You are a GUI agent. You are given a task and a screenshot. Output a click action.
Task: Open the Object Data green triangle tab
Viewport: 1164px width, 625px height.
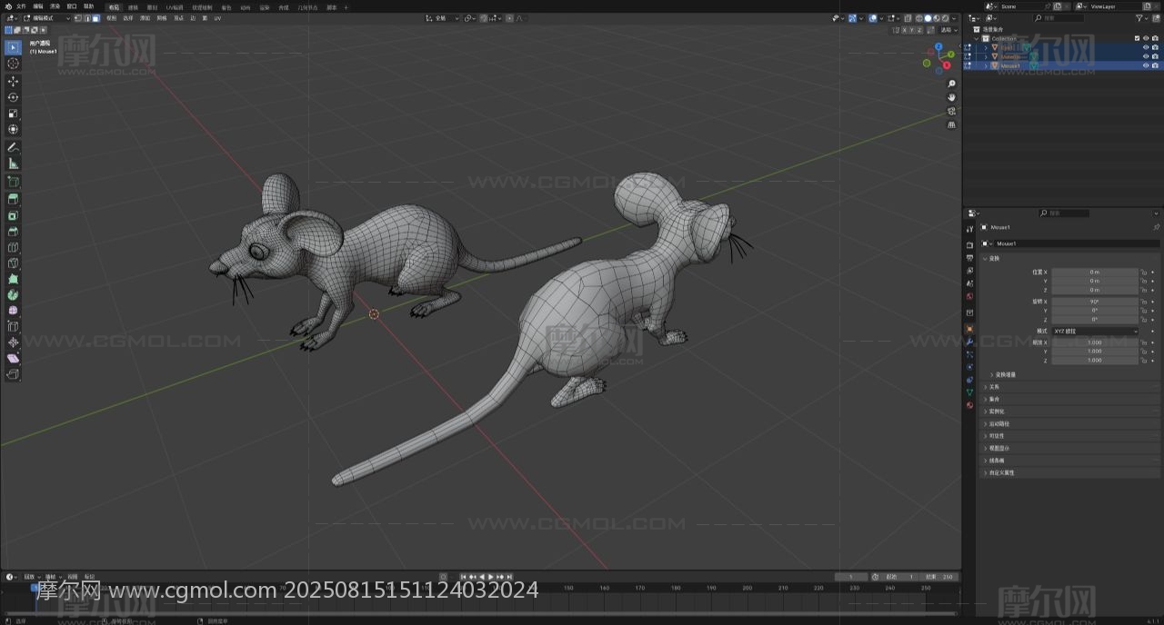969,392
